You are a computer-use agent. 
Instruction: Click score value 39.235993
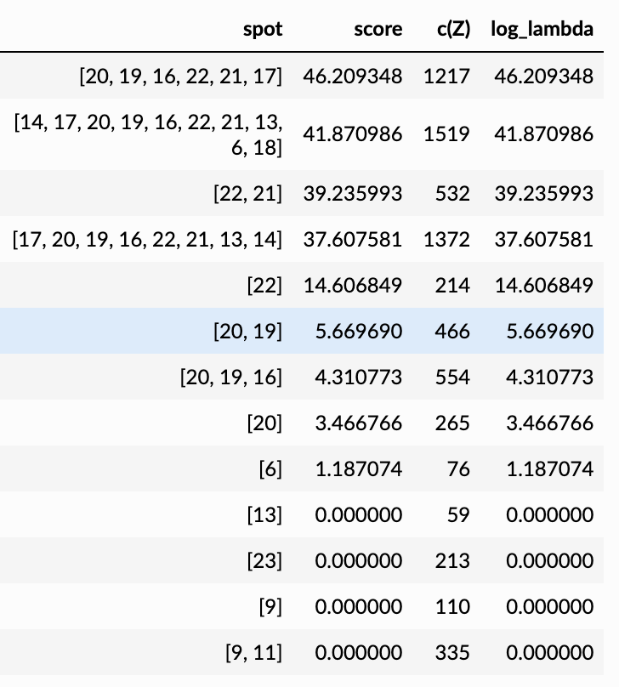coord(353,194)
